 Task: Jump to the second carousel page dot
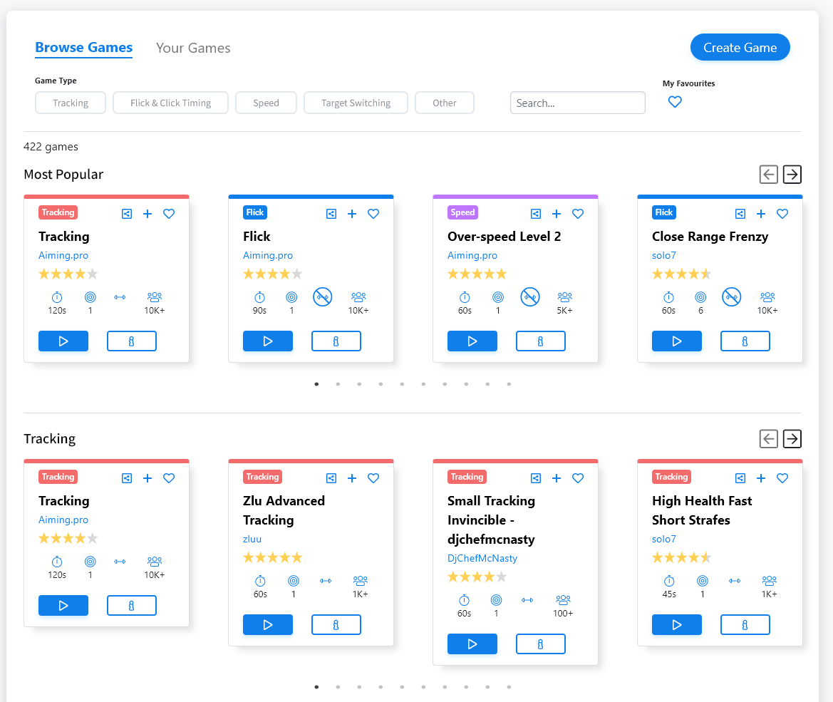click(x=338, y=383)
